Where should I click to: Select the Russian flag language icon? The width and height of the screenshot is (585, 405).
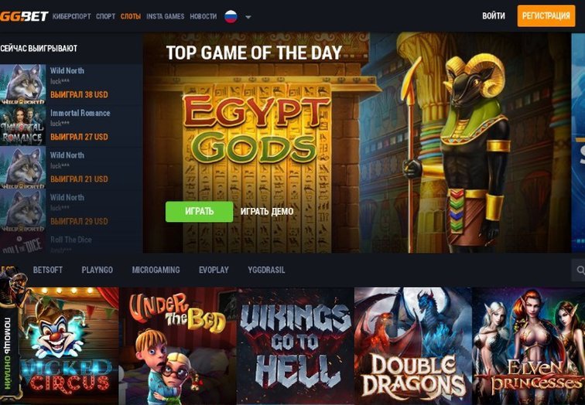point(231,16)
